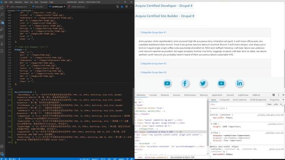
Task: Open editor More Actions ellipsis
Action: coord(131,7)
